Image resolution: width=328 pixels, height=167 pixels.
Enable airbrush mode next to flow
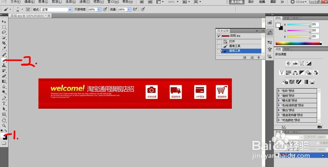(x=135, y=9)
